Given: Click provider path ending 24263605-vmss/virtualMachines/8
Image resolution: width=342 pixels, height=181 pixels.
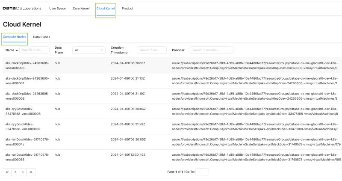Looking at the screenshot, I should point(255,96).
